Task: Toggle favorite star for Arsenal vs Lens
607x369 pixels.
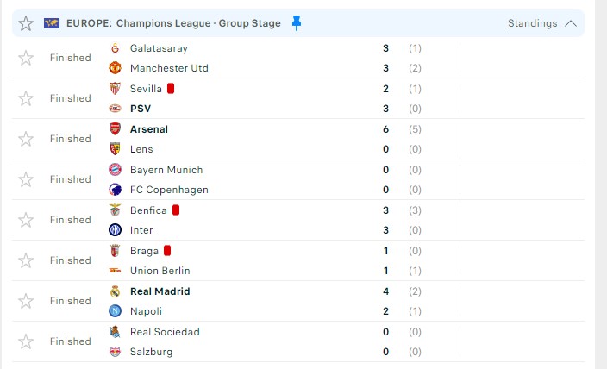Action: (x=26, y=139)
